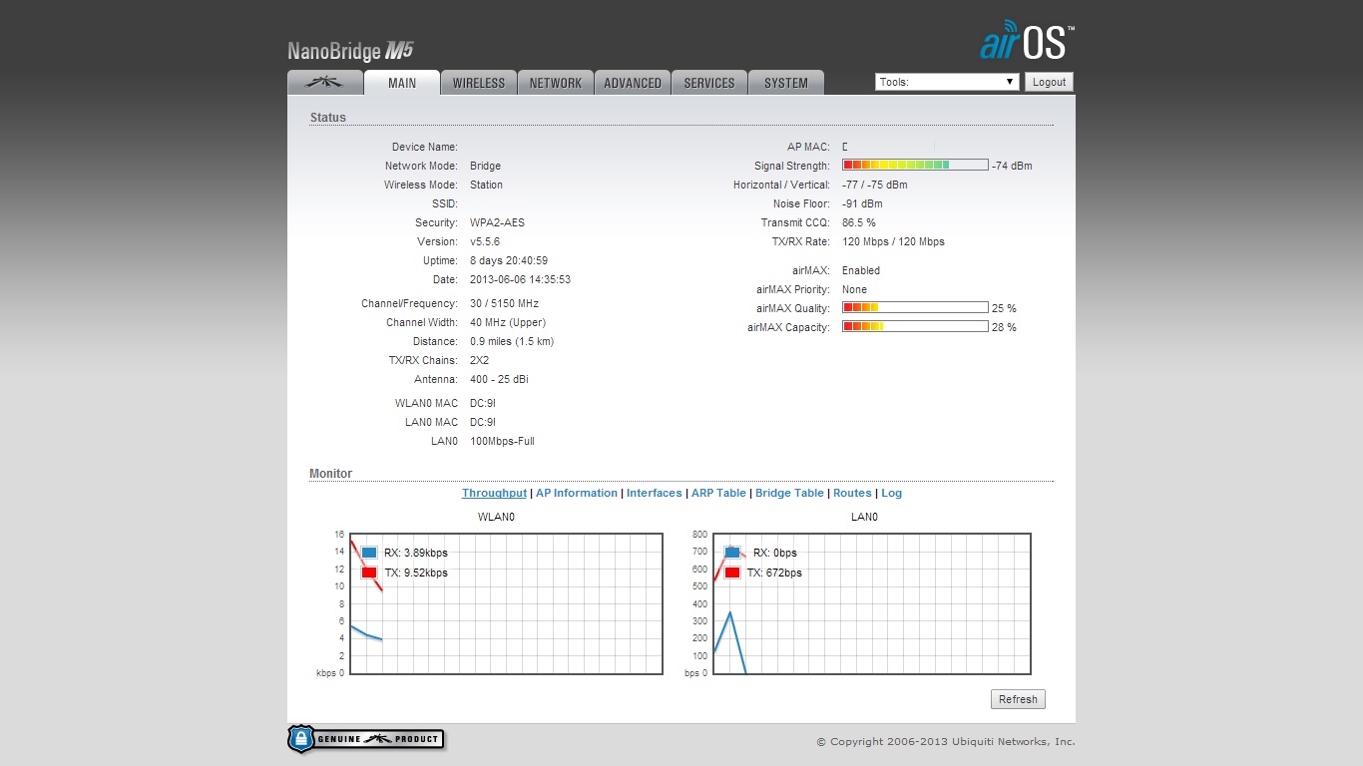Open the SYSTEM tab
Viewport: 1363px width, 766px height.
pyautogui.click(x=786, y=83)
